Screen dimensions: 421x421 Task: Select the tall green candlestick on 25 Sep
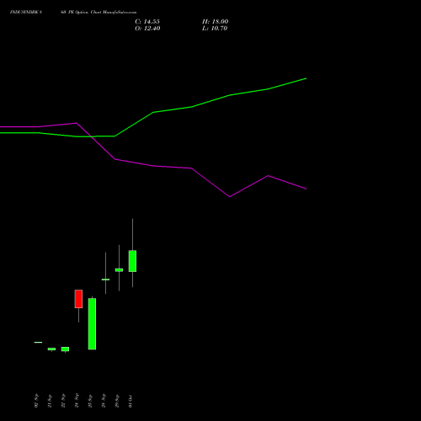[x=92, y=323]
